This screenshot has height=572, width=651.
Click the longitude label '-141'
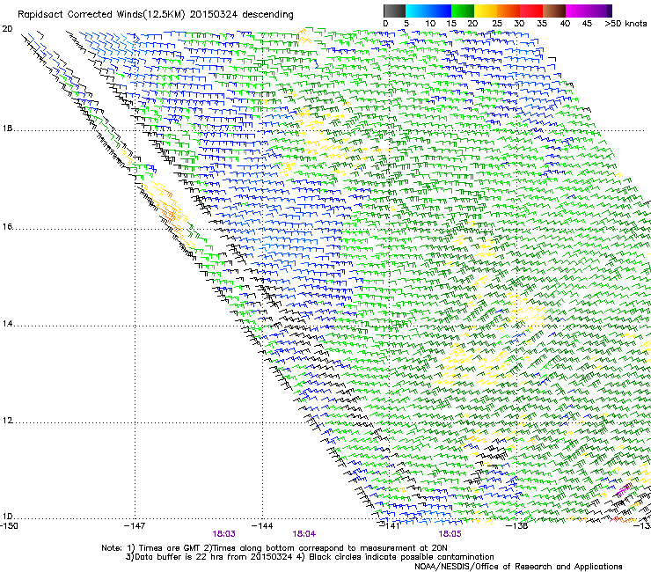pyautogui.click(x=390, y=526)
